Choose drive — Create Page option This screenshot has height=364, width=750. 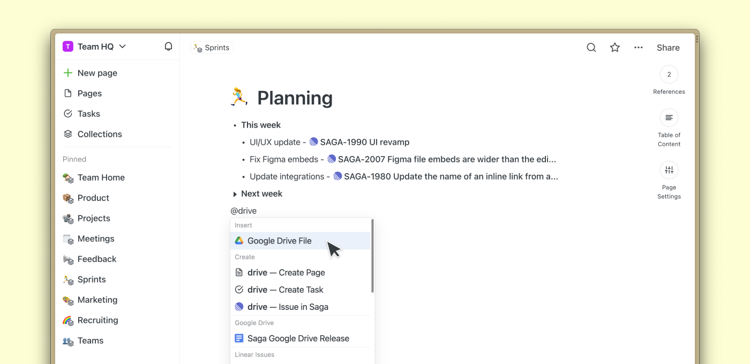click(286, 272)
